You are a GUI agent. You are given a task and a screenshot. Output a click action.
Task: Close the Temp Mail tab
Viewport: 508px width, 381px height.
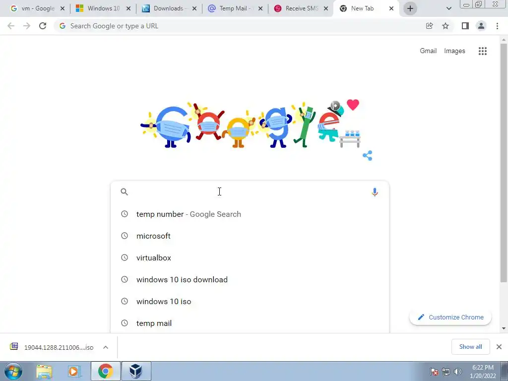[260, 8]
